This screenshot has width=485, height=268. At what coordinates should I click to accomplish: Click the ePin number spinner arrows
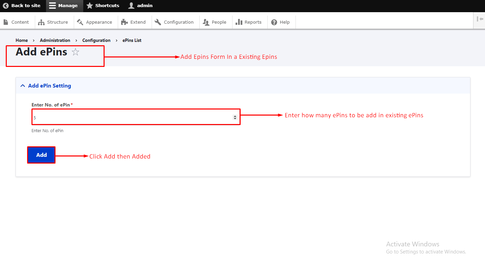235,117
